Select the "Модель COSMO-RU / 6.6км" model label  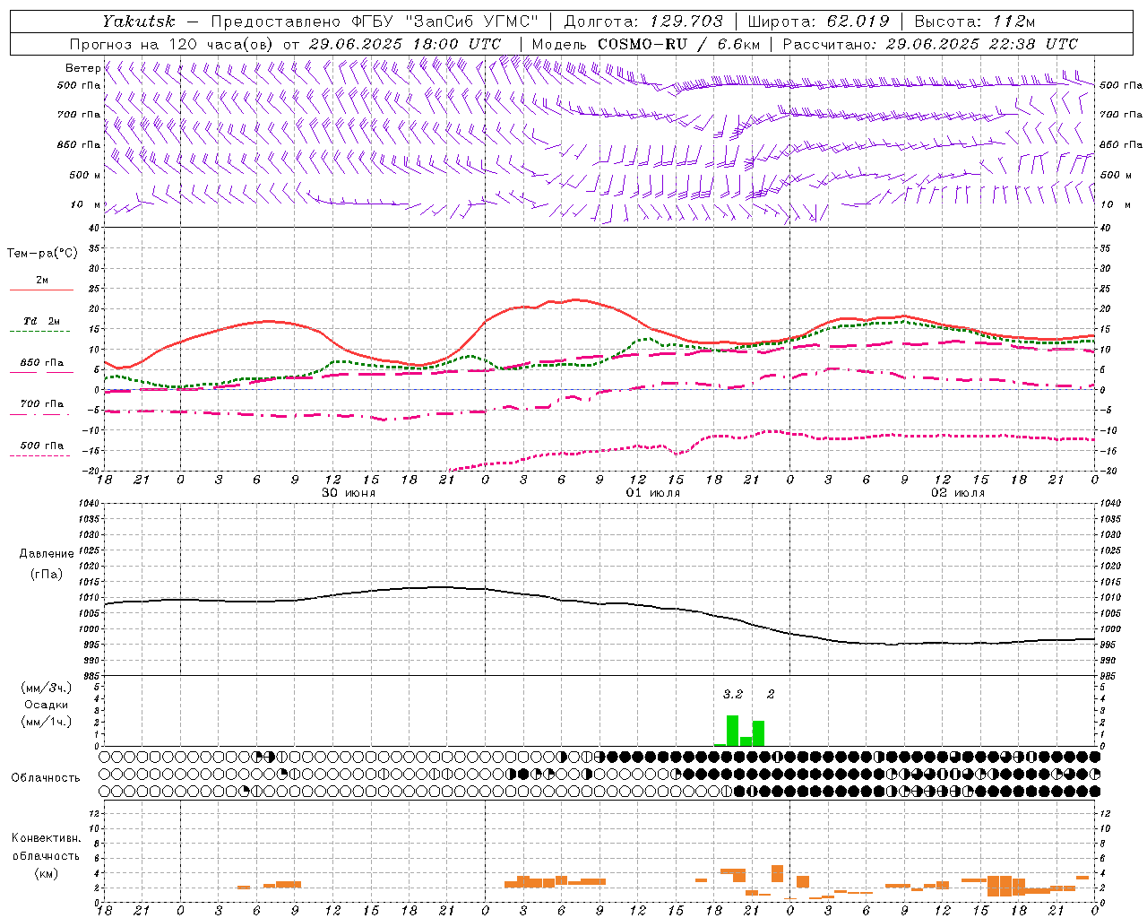tap(646, 44)
